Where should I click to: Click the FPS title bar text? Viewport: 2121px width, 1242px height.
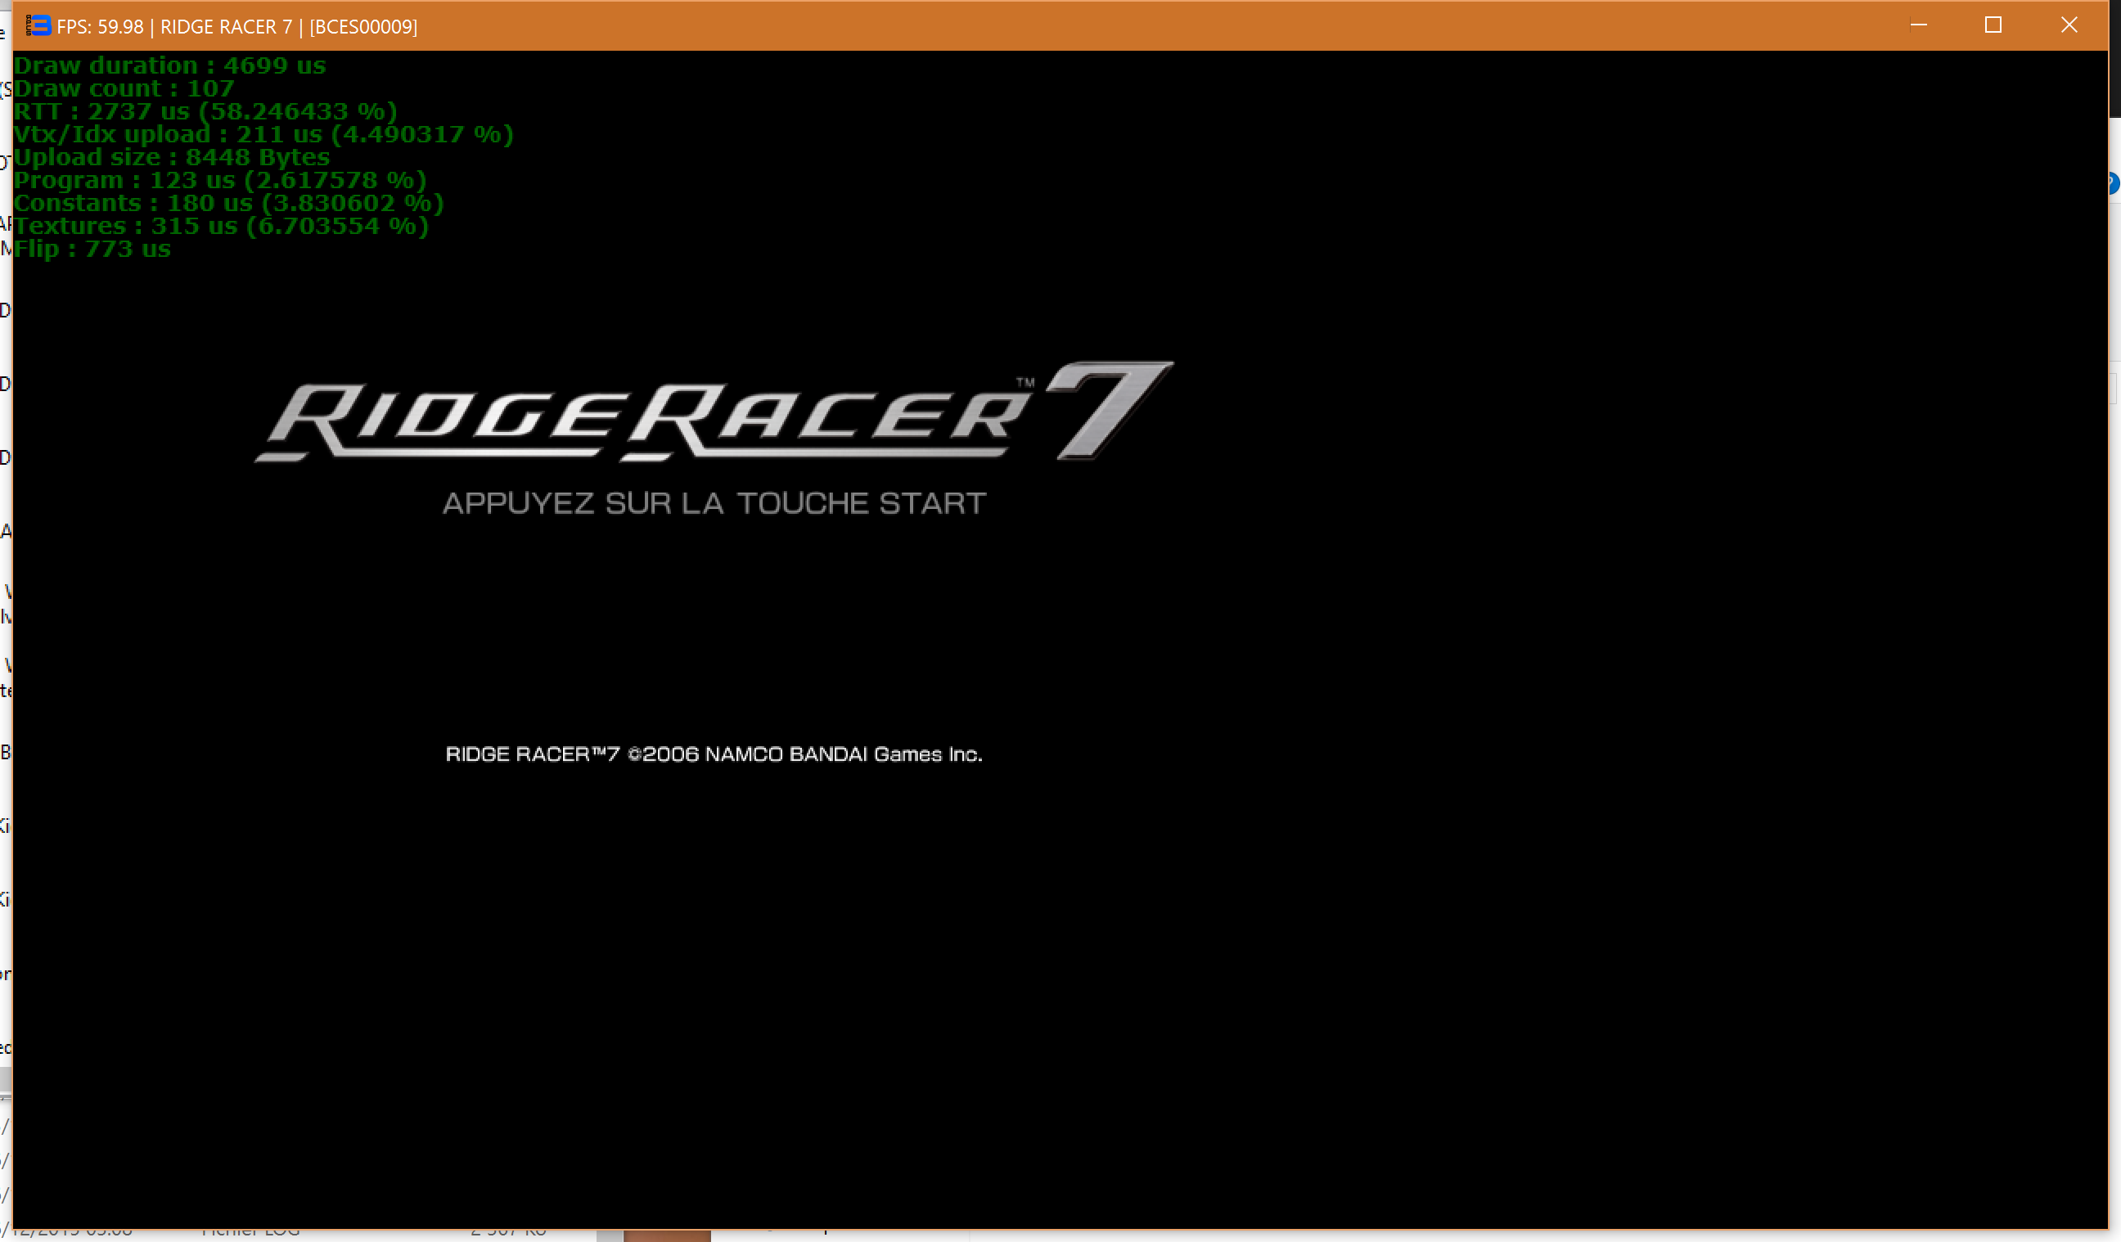click(236, 27)
